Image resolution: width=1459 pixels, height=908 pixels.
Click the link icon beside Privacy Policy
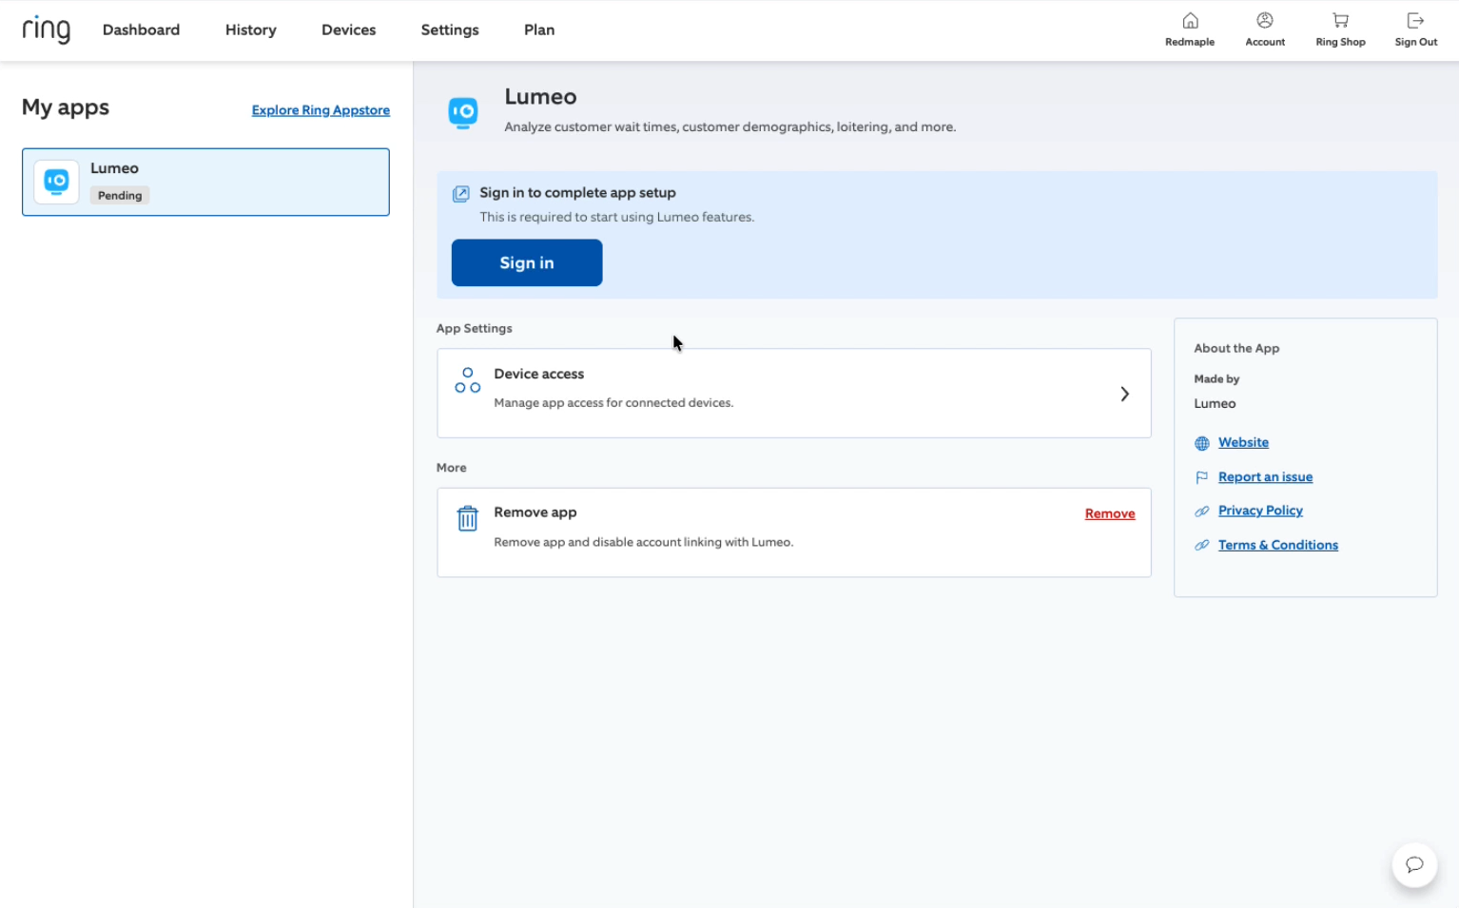[1202, 512]
